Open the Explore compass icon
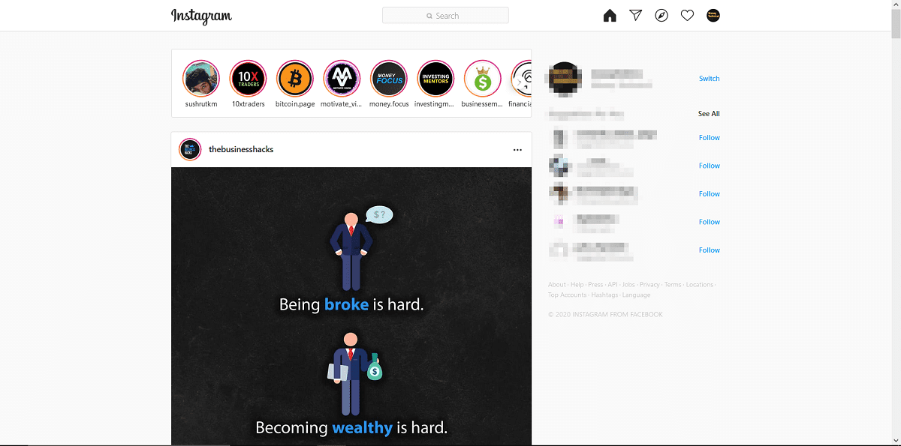Image resolution: width=901 pixels, height=446 pixels. click(661, 16)
